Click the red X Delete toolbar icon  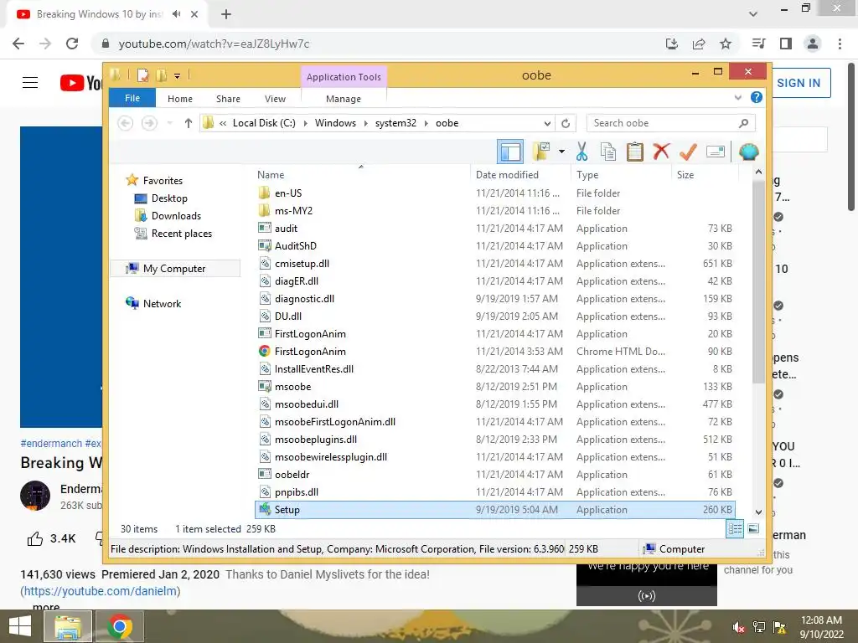[661, 151]
